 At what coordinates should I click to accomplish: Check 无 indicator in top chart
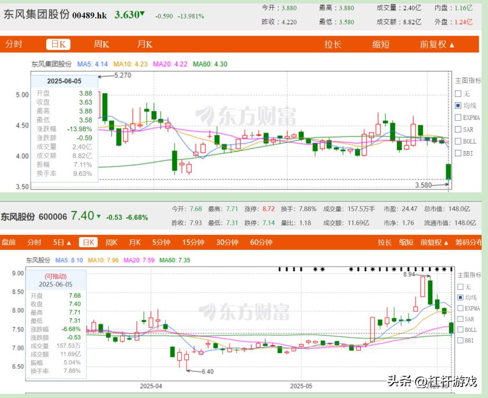[458, 94]
